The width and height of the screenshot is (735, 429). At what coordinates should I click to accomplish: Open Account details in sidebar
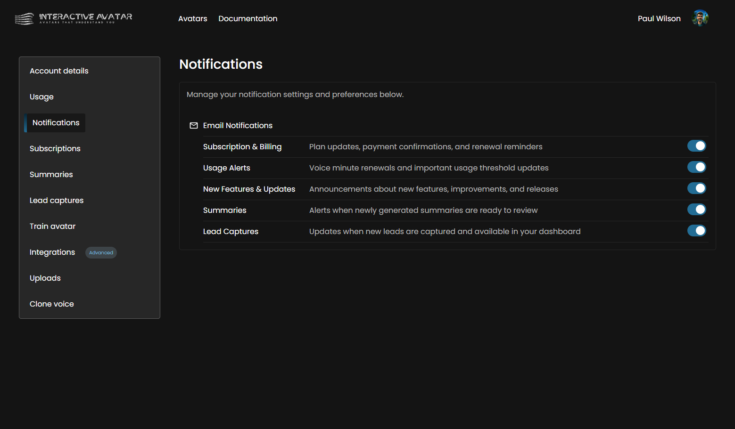point(59,71)
